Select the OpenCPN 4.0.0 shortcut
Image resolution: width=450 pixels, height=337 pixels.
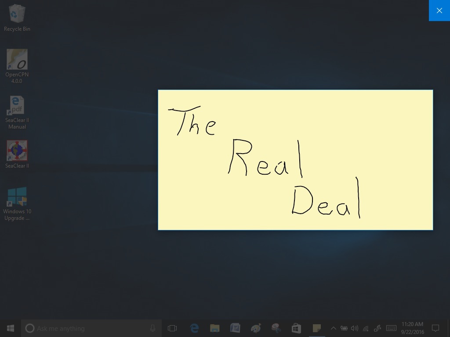tap(17, 60)
